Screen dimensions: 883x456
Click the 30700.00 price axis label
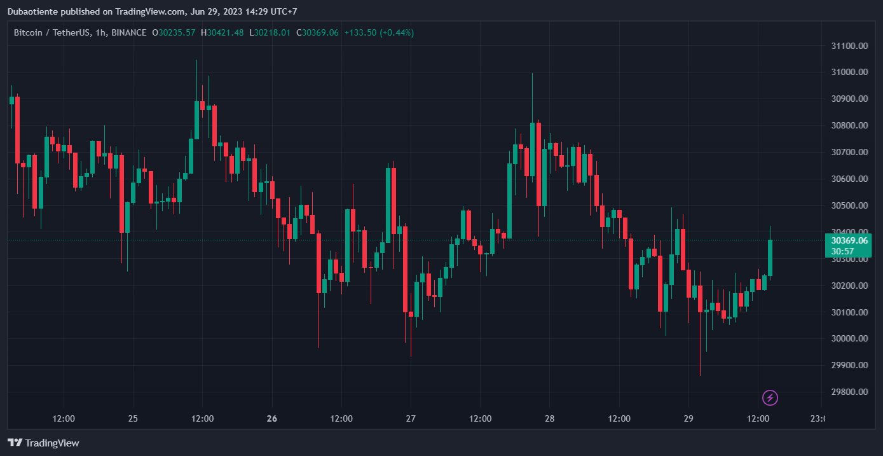tap(849, 152)
